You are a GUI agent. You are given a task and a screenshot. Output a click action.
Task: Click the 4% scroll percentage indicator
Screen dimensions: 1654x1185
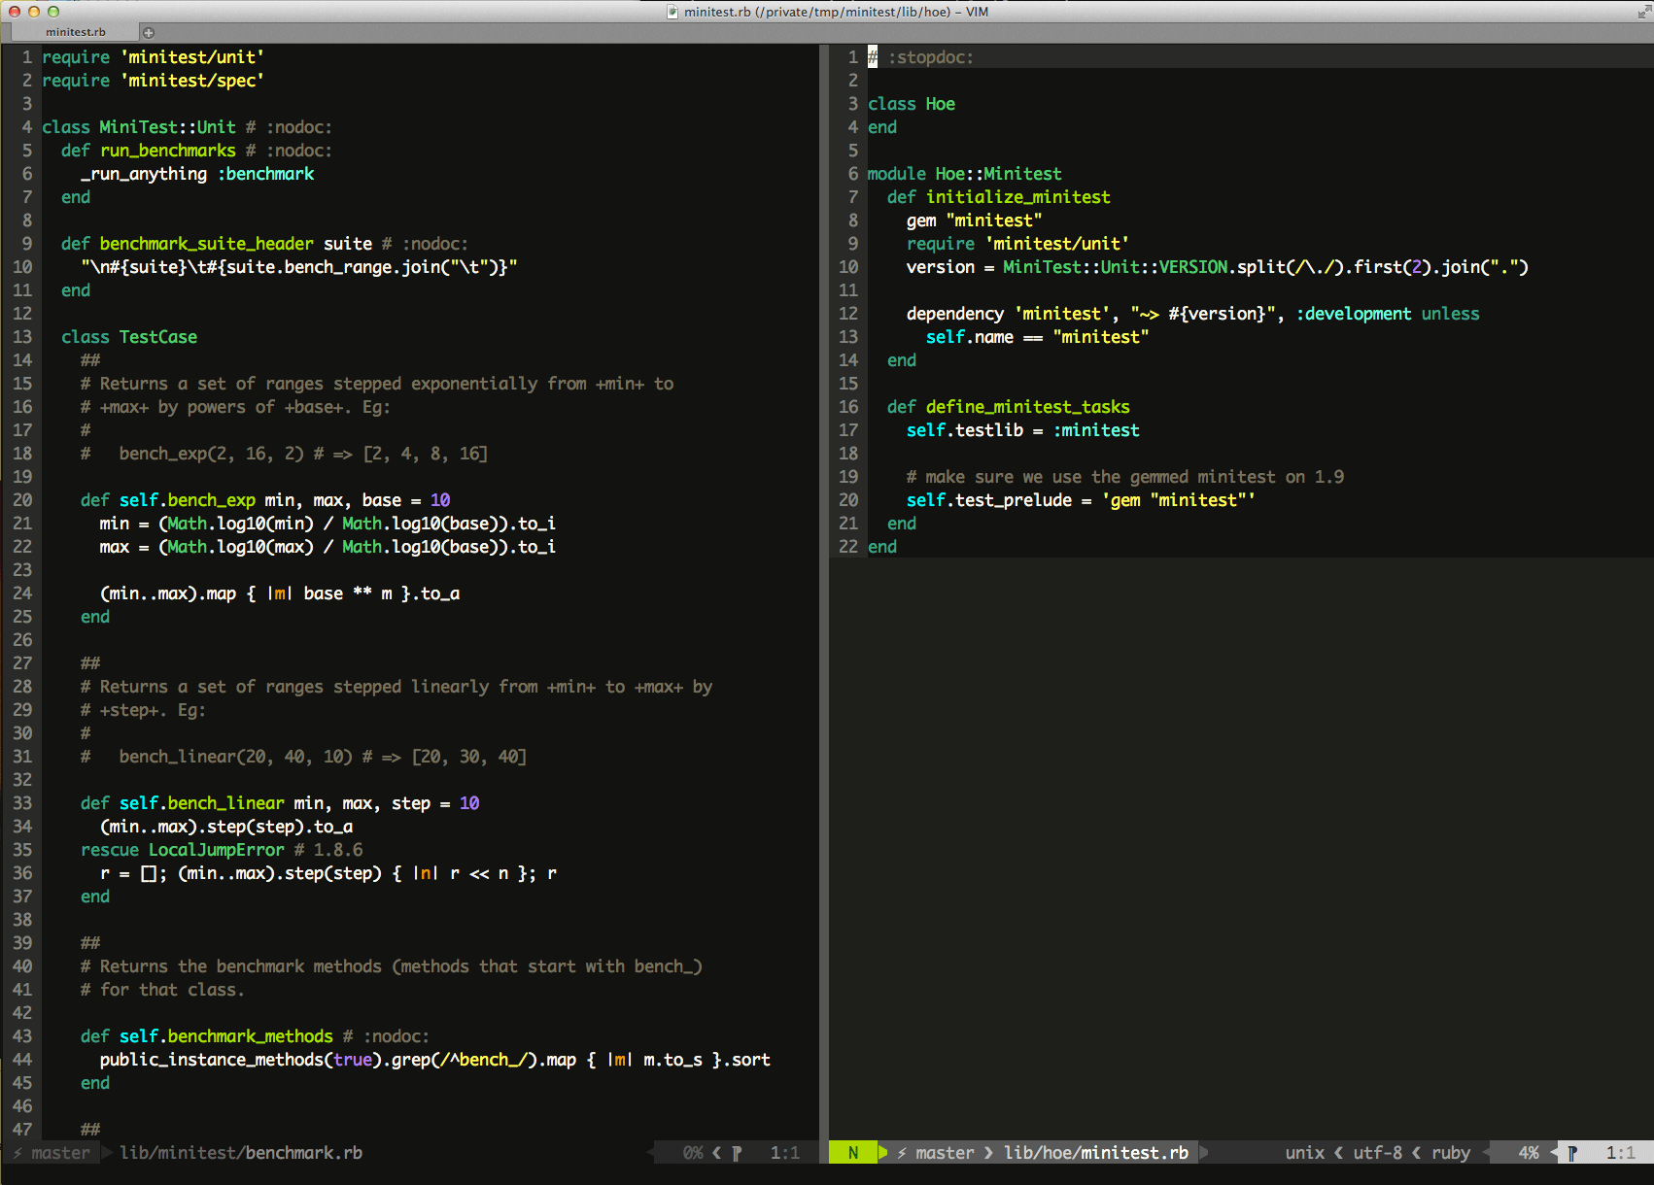coord(1528,1153)
